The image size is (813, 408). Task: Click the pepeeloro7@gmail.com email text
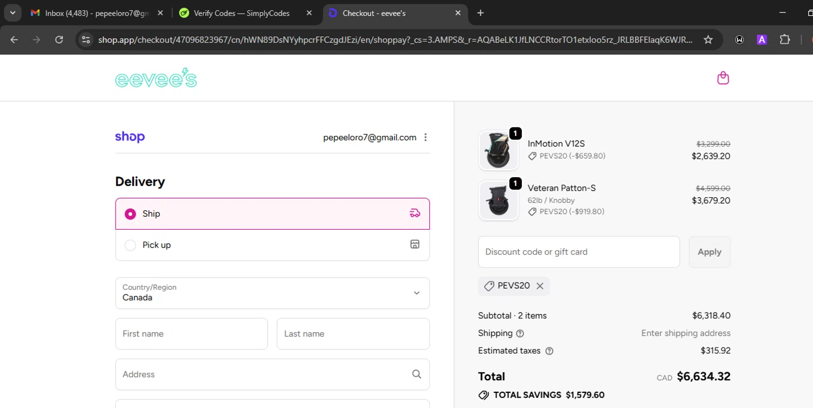[x=370, y=138]
